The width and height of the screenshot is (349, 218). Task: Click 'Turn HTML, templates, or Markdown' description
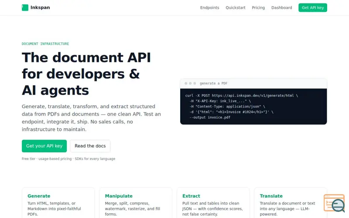coord(54,209)
